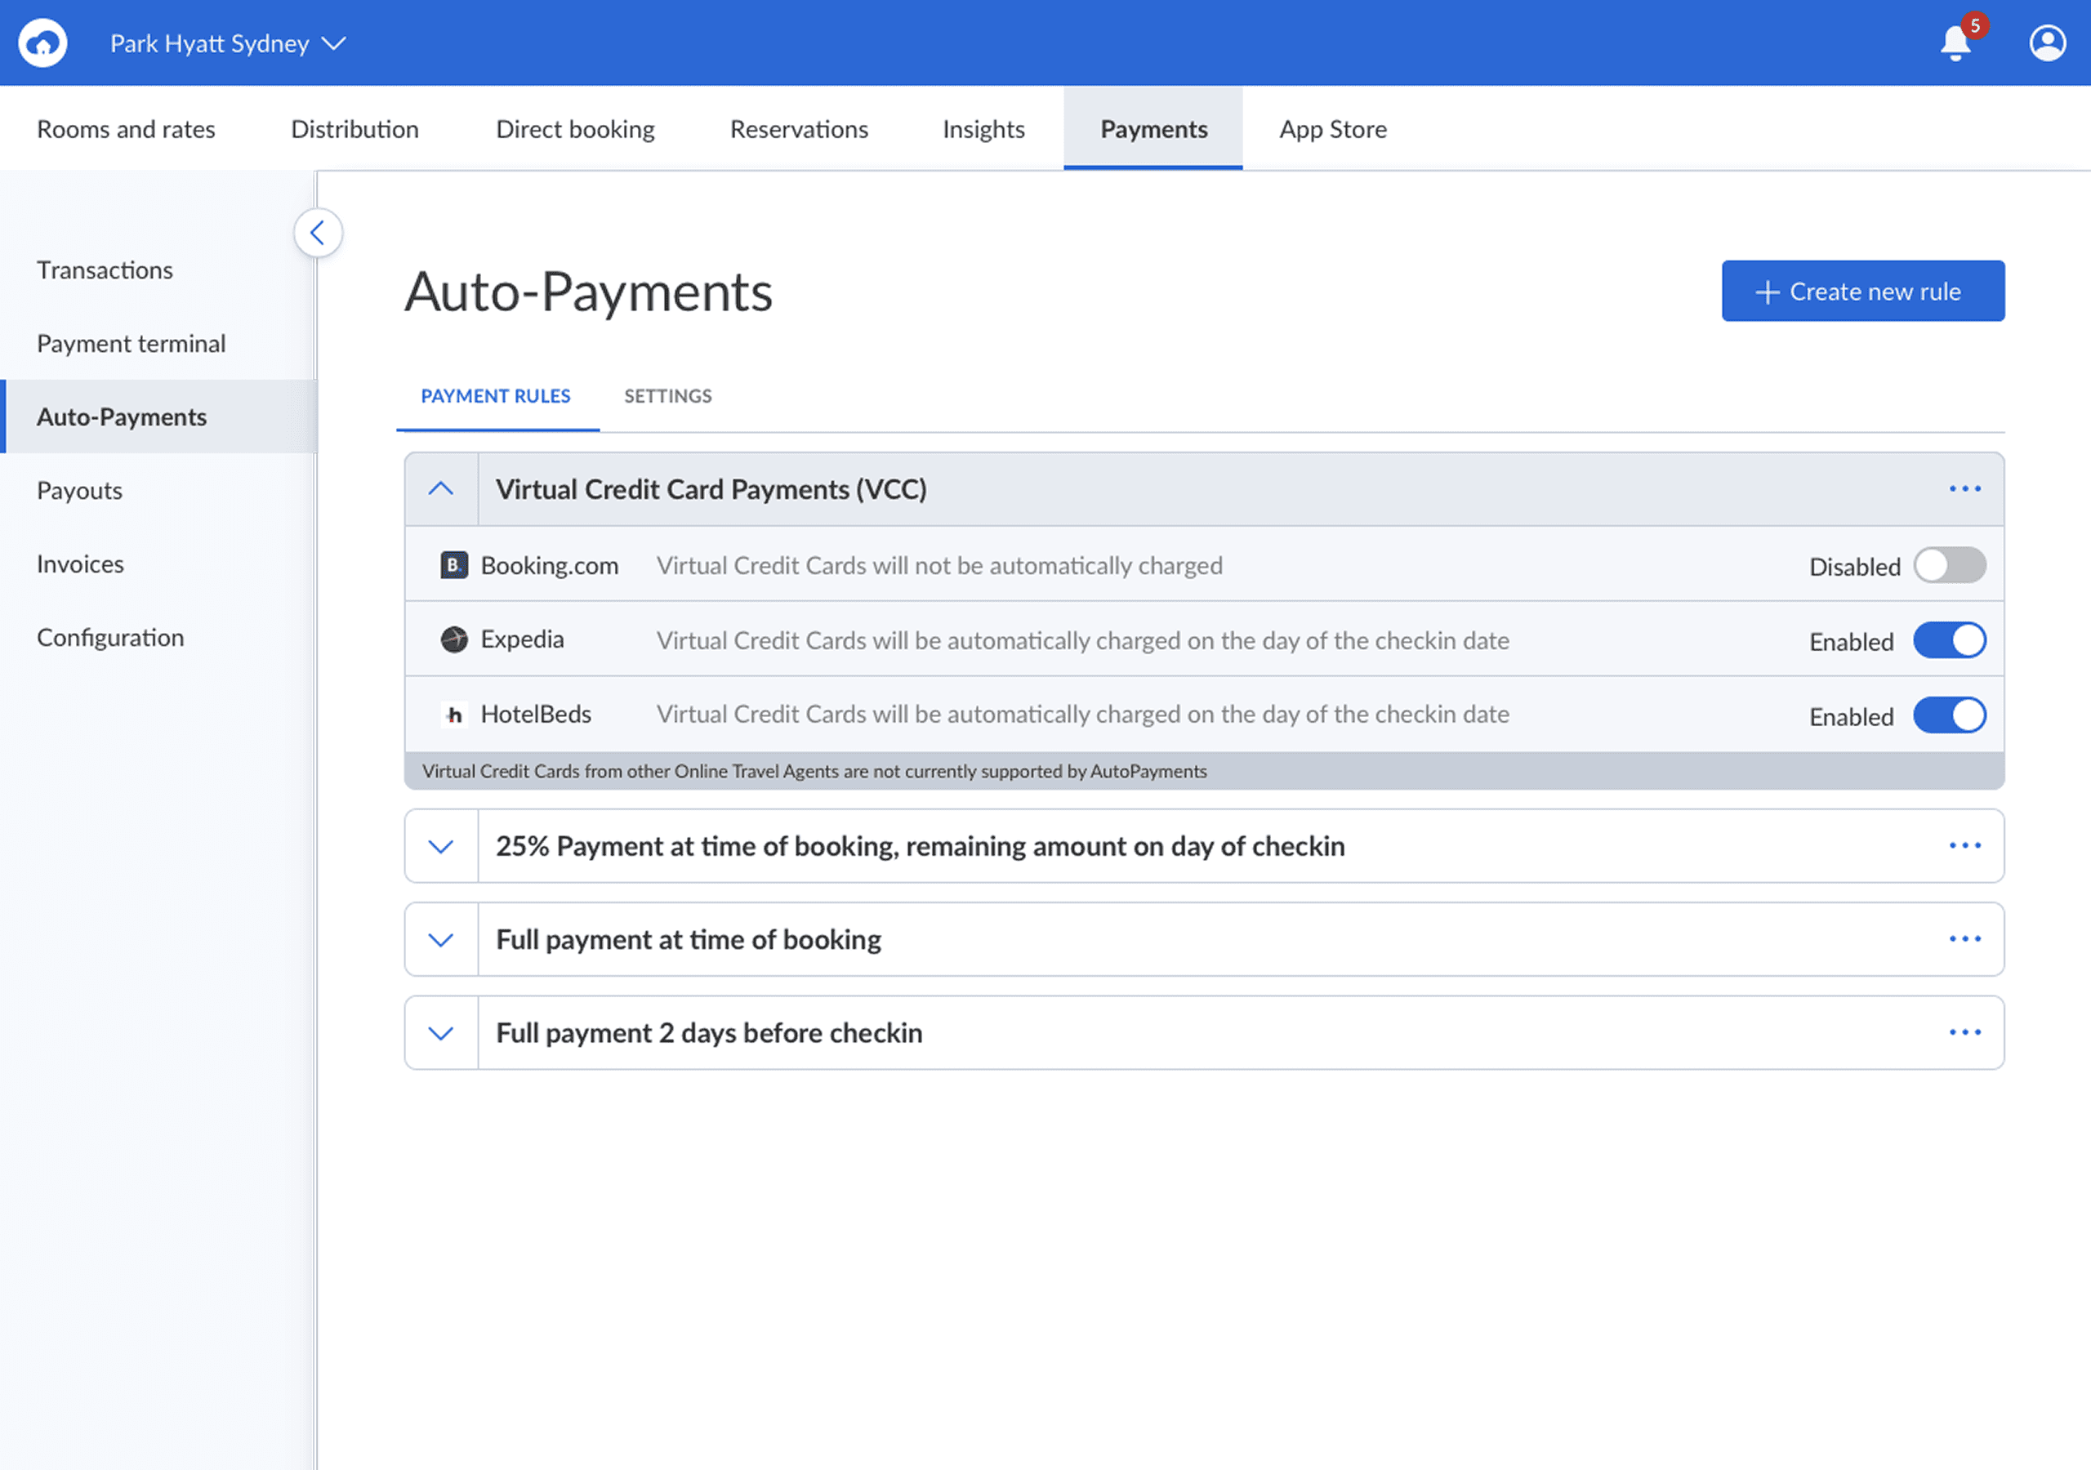The height and width of the screenshot is (1470, 2091).
Task: Collapse the Virtual Credit Card Payments section
Action: (x=441, y=489)
